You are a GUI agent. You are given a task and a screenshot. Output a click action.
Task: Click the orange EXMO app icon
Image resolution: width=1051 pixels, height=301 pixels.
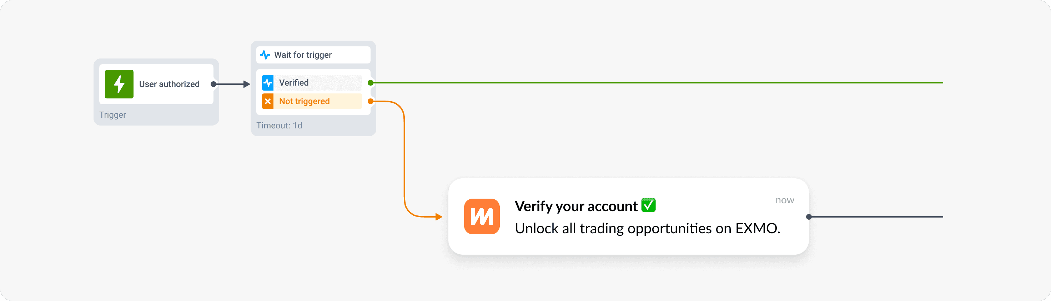pyautogui.click(x=482, y=216)
